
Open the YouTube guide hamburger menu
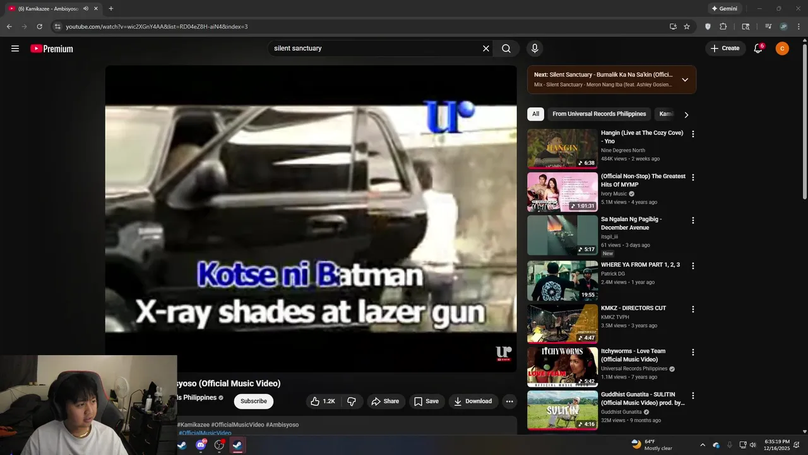tap(15, 49)
